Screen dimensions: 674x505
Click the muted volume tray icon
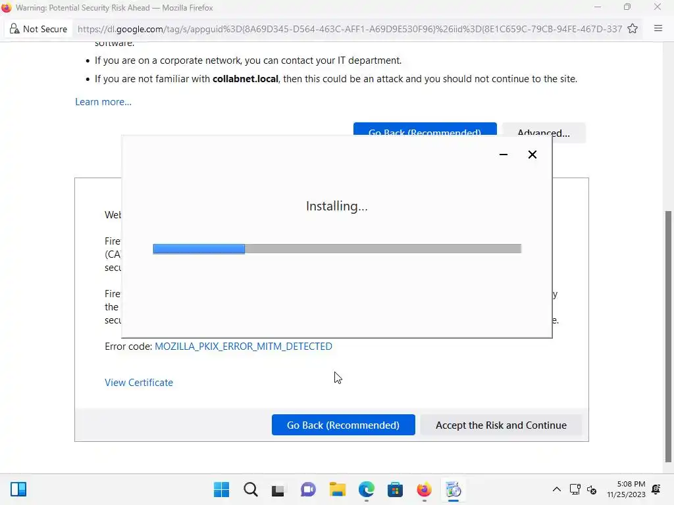pos(592,489)
